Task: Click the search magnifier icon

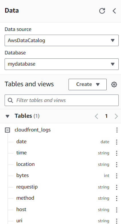Action: click(10, 100)
